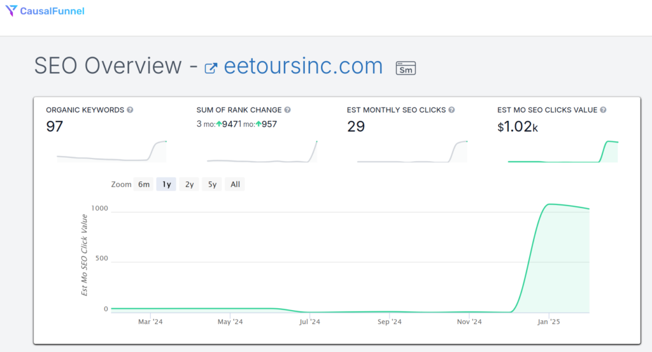The width and height of the screenshot is (652, 352).
Task: Select the Sum of Rank Change sparkline
Action: point(262,151)
